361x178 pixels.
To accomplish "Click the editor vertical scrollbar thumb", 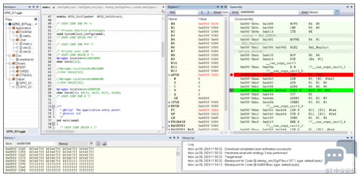I will [x=163, y=49].
